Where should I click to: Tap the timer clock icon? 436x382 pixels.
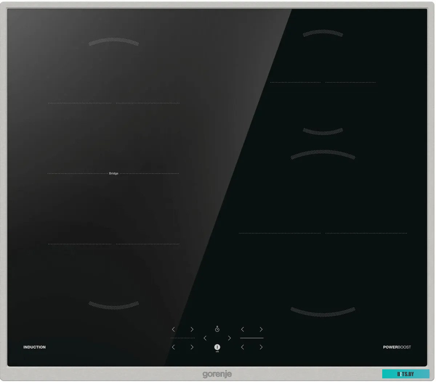coord(217,329)
